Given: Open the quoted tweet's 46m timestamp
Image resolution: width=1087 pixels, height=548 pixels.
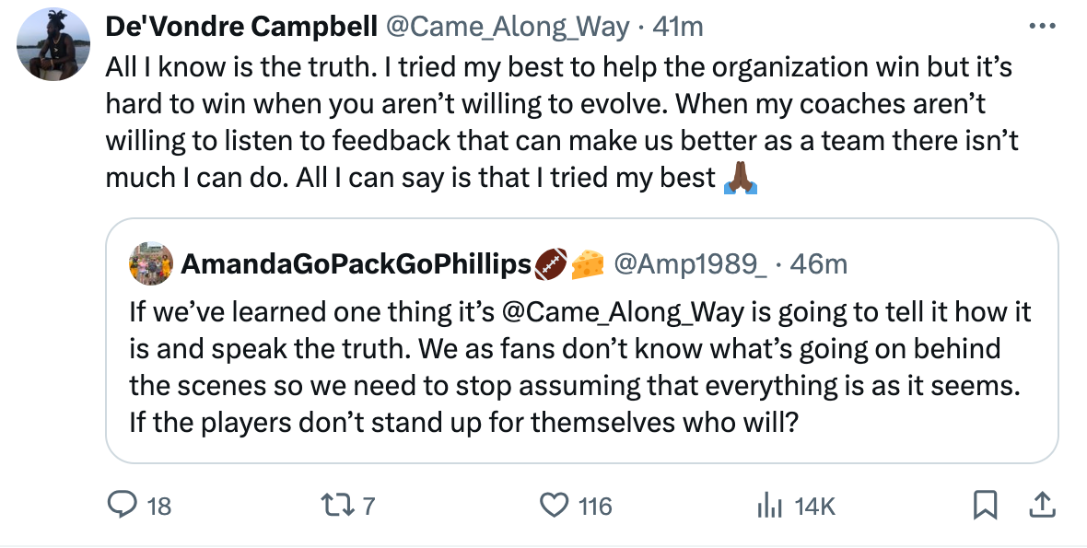Looking at the screenshot, I should [819, 264].
